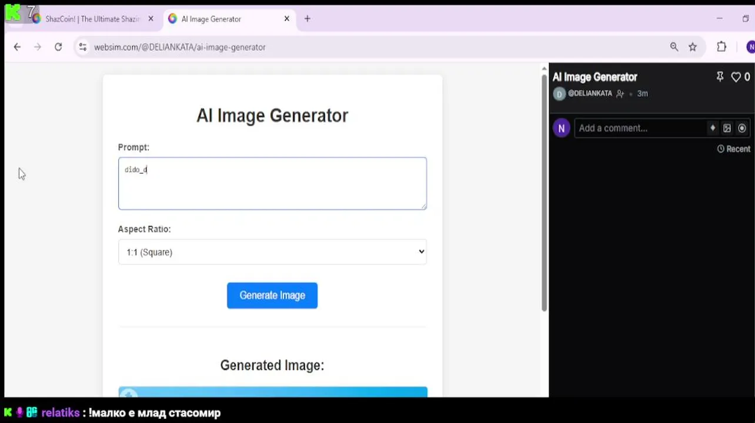Click the green Kick logo overlay
The width and height of the screenshot is (755, 423).
pyautogui.click(x=13, y=12)
